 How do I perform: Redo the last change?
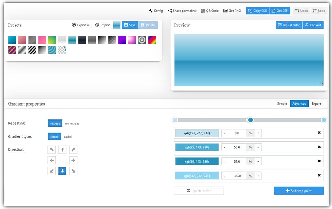(319, 11)
